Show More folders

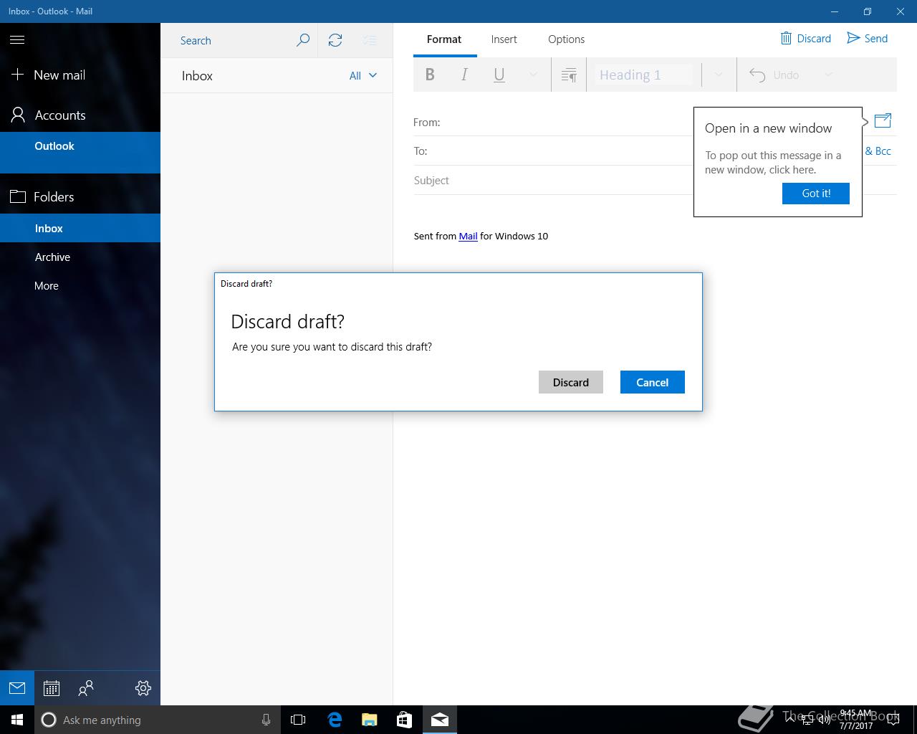point(80,286)
